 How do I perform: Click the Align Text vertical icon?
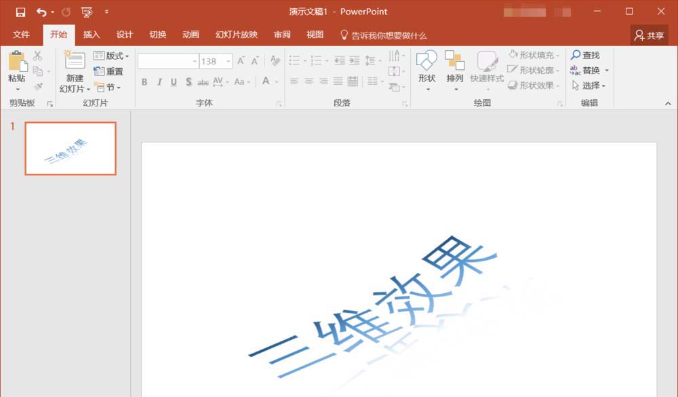pos(394,71)
